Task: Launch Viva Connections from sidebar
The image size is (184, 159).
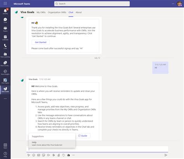Action: [x=5, y=64]
